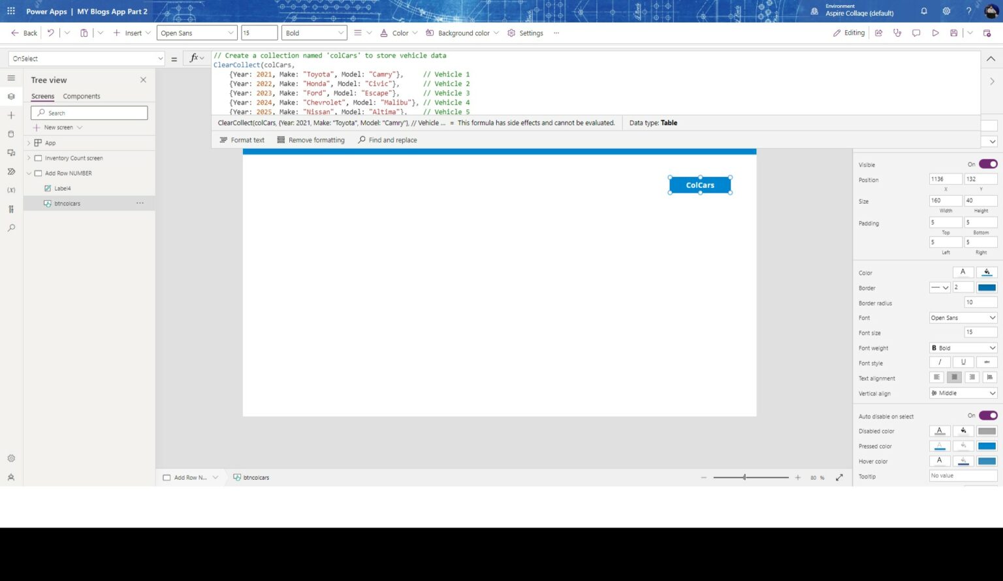Open the Media panel icon

(10, 153)
